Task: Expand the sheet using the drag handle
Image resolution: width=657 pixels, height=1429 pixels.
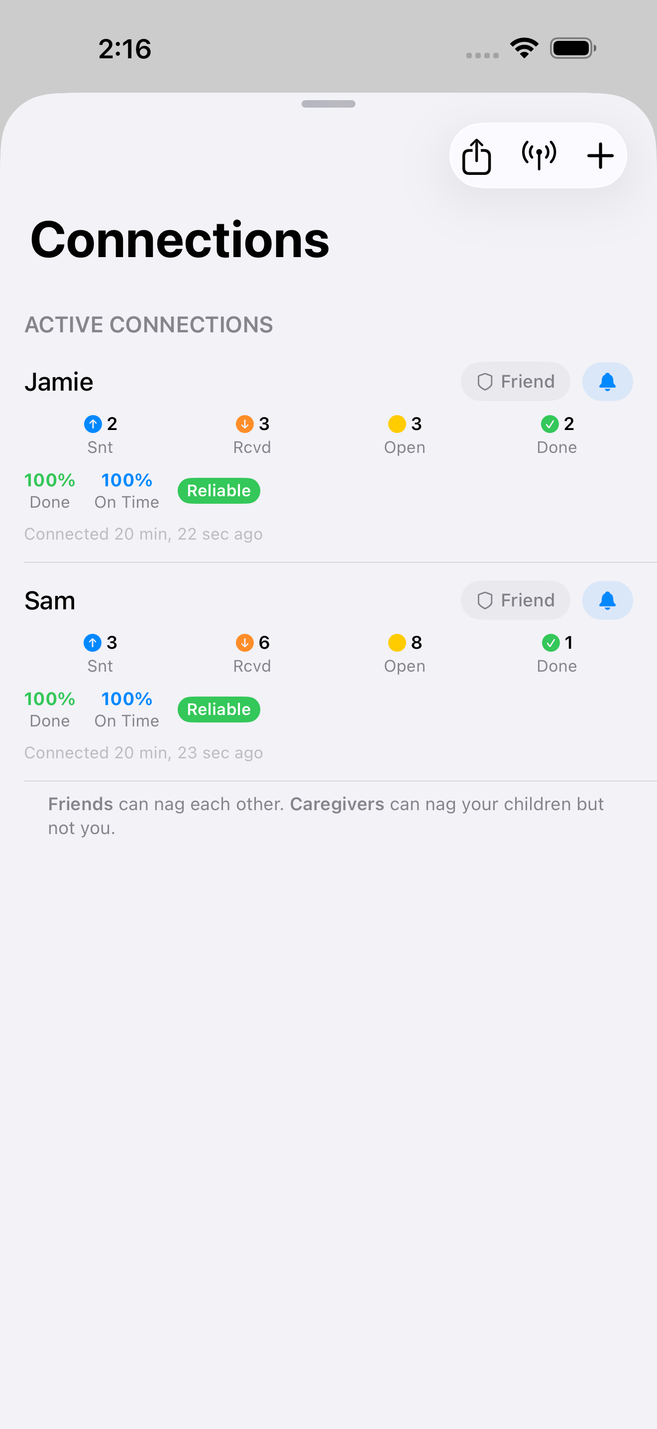Action: click(x=328, y=103)
